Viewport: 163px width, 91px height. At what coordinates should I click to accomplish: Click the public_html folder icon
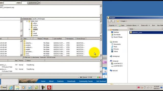coord(29,21)
